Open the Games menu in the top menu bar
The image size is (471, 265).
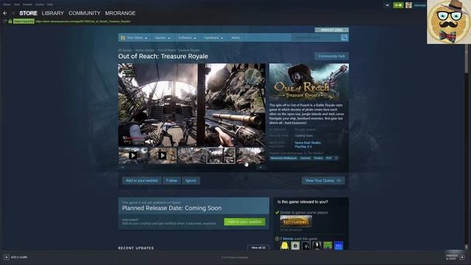[40, 4]
